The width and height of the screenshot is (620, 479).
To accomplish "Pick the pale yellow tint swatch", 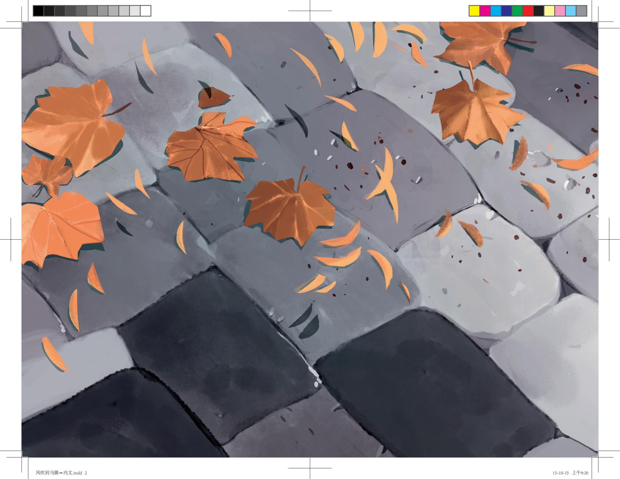I will coord(549,11).
